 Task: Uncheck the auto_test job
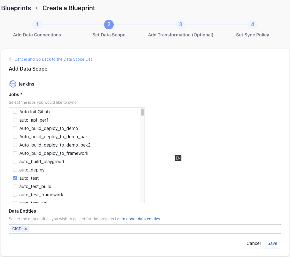coord(15,178)
